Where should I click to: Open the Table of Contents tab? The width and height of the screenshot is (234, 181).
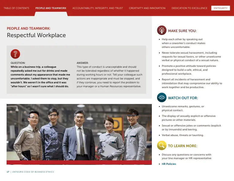click(x=16, y=8)
